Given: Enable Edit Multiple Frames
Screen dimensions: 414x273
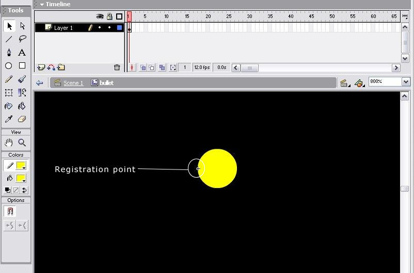Looking at the screenshot, I should pyautogui.click(x=162, y=67).
